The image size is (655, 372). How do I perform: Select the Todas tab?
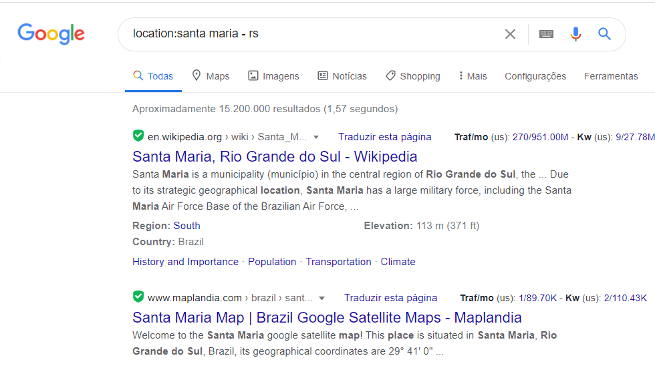pyautogui.click(x=153, y=76)
